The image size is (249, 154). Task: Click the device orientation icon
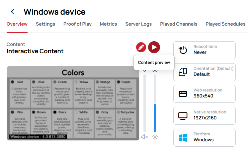[183, 72]
